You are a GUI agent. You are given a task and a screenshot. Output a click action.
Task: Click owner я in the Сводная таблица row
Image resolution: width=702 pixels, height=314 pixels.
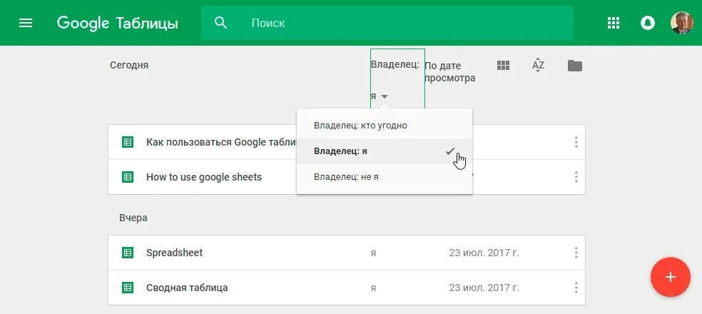tap(373, 288)
